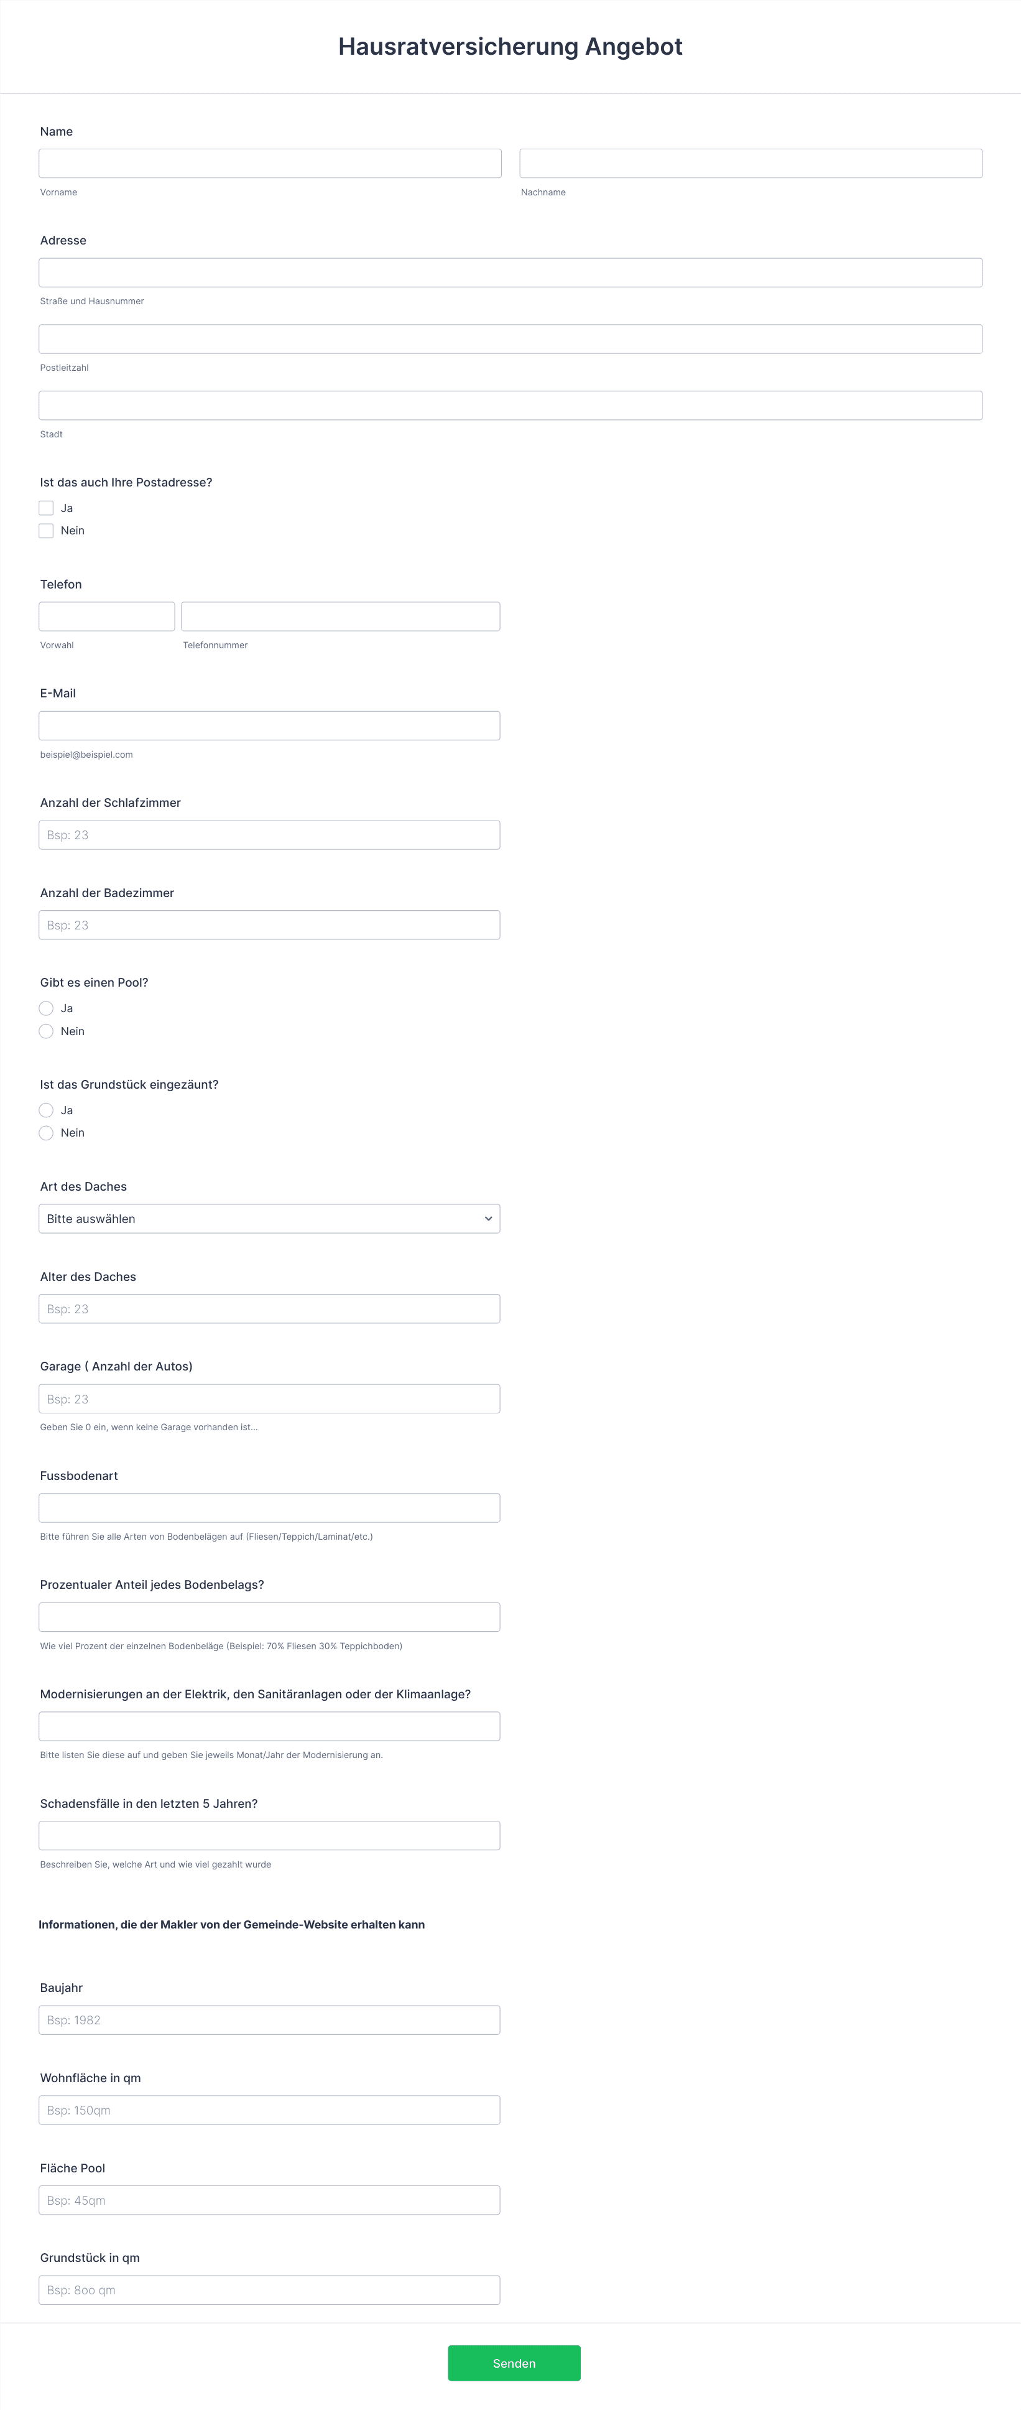1021x2410 pixels.
Task: Click the E-Mail input field
Action: (x=269, y=726)
